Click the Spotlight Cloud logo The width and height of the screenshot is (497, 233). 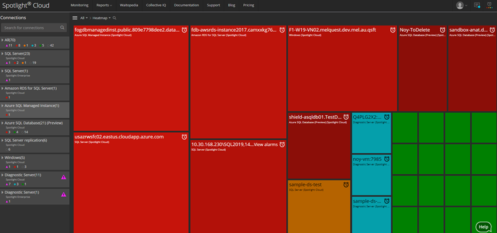pos(26,5)
